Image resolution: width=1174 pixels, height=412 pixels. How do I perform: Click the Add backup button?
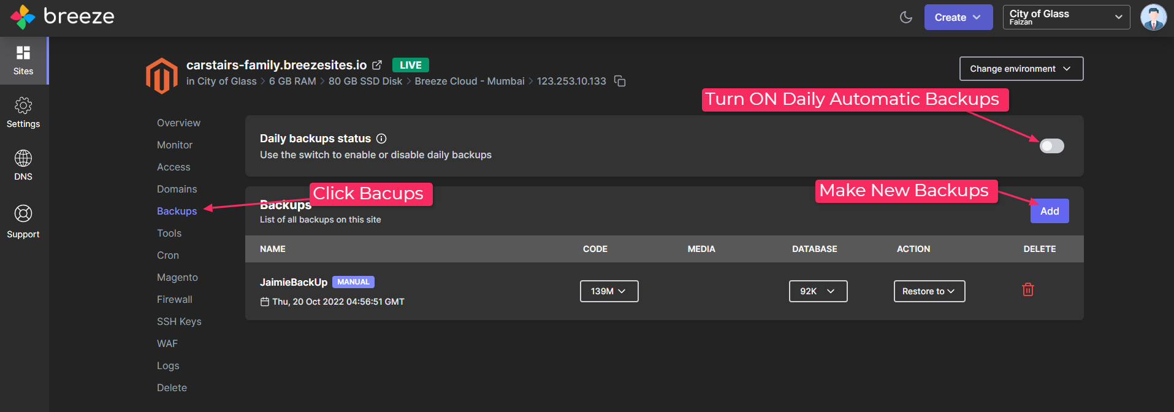click(1050, 211)
